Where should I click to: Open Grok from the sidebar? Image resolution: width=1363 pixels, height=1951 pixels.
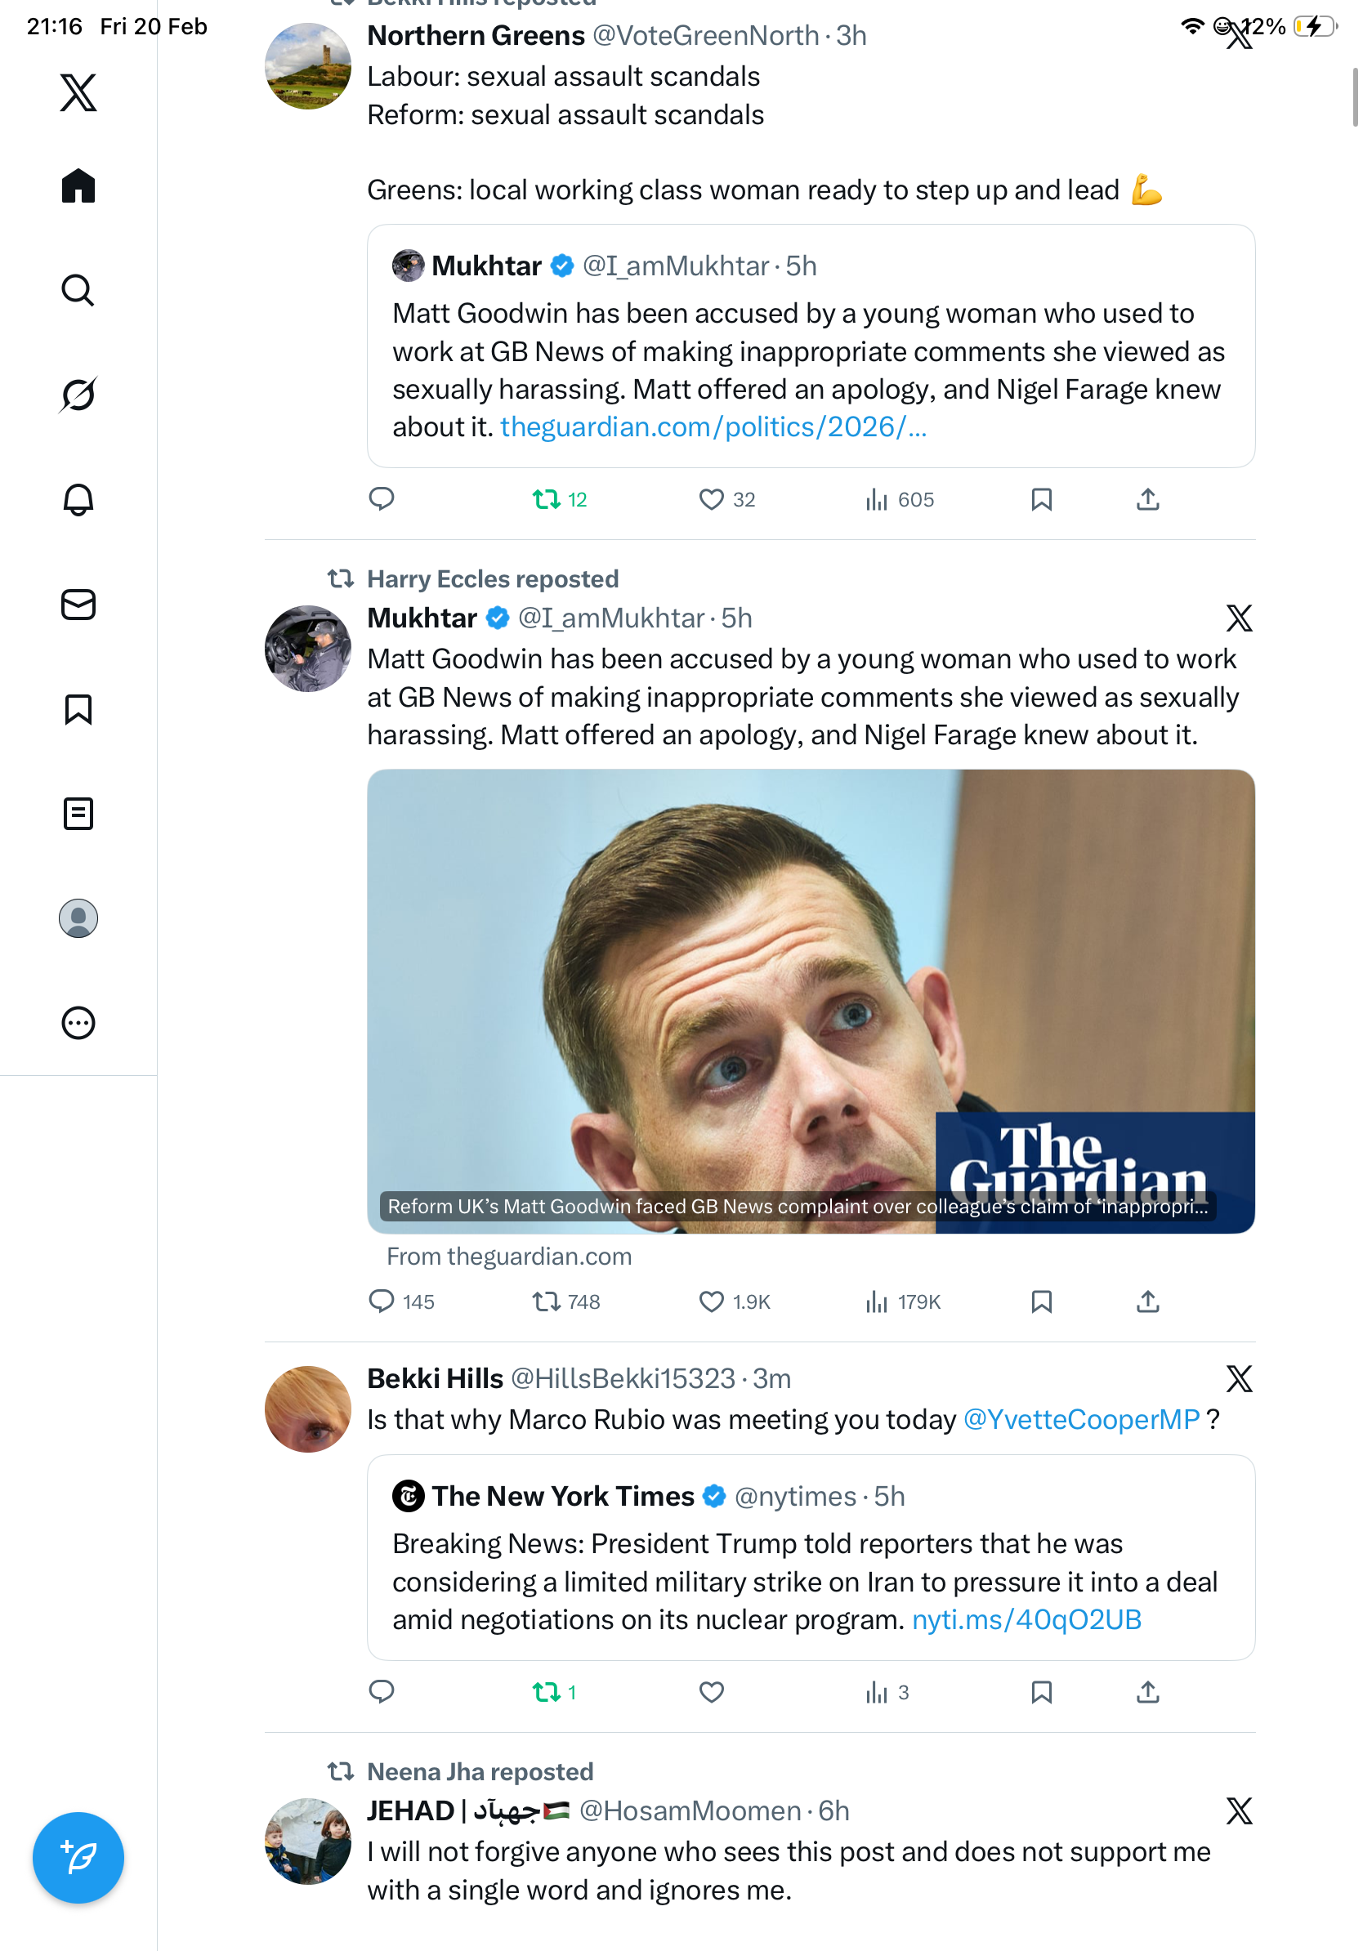[x=78, y=395]
